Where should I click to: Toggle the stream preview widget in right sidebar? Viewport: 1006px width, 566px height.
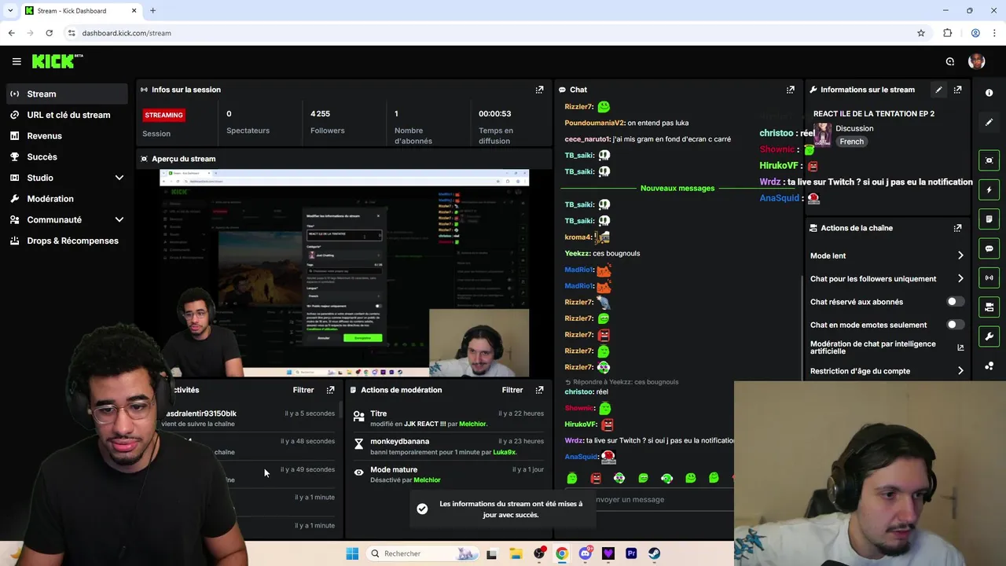[989, 160]
